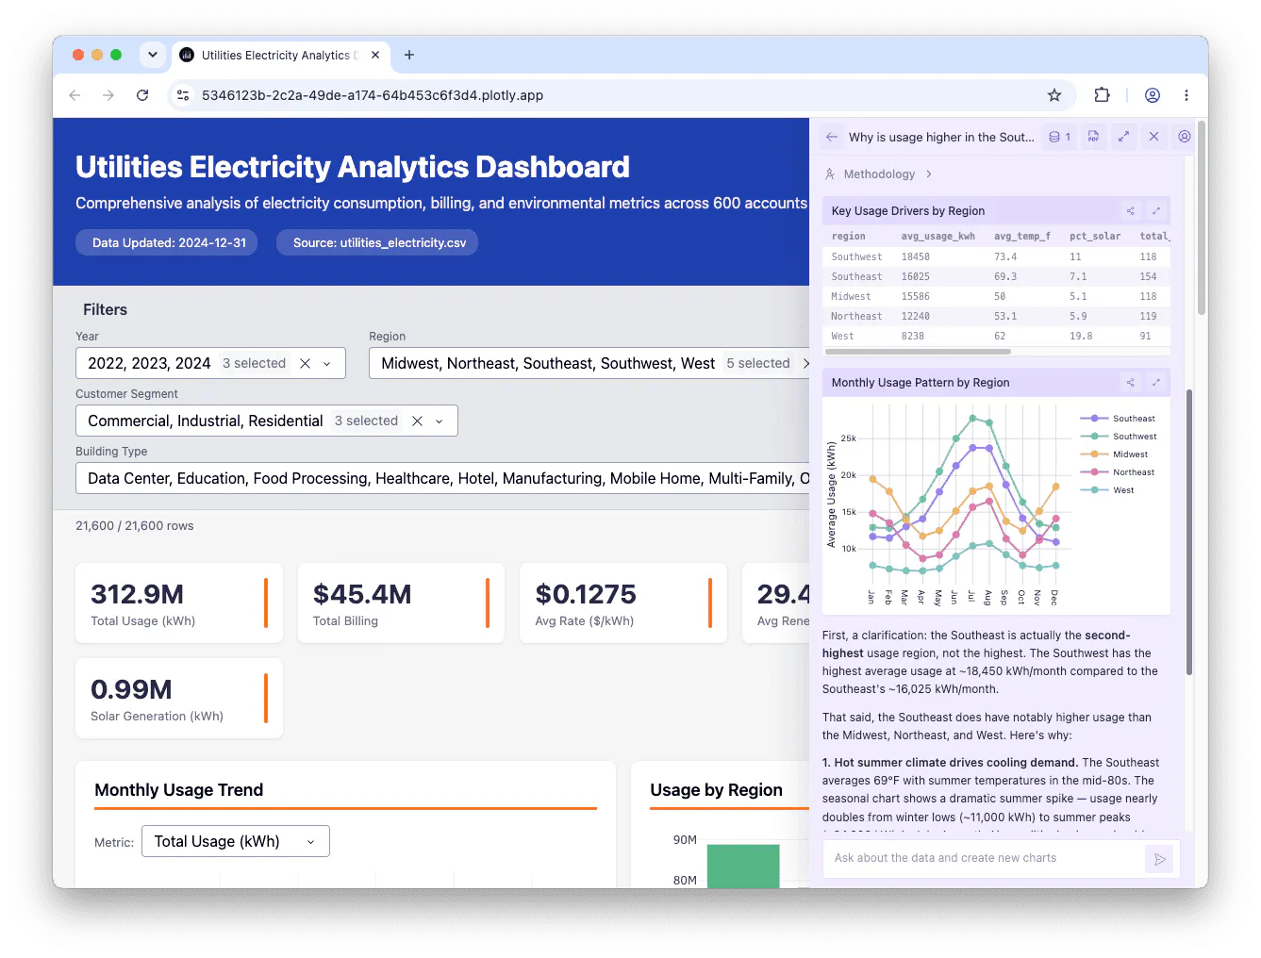This screenshot has width=1261, height=958.
Task: Click the browser address bar URL
Action: click(x=373, y=95)
